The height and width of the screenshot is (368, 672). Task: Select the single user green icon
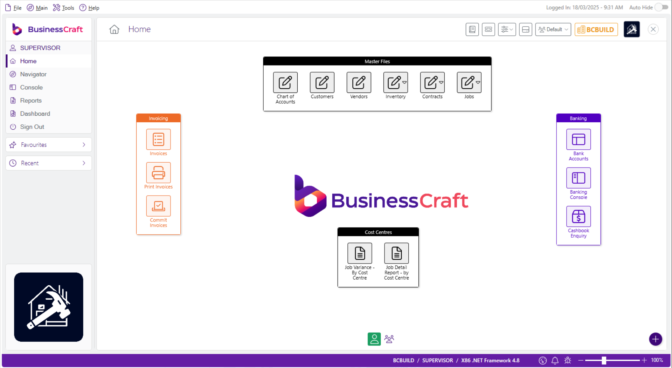(x=374, y=339)
